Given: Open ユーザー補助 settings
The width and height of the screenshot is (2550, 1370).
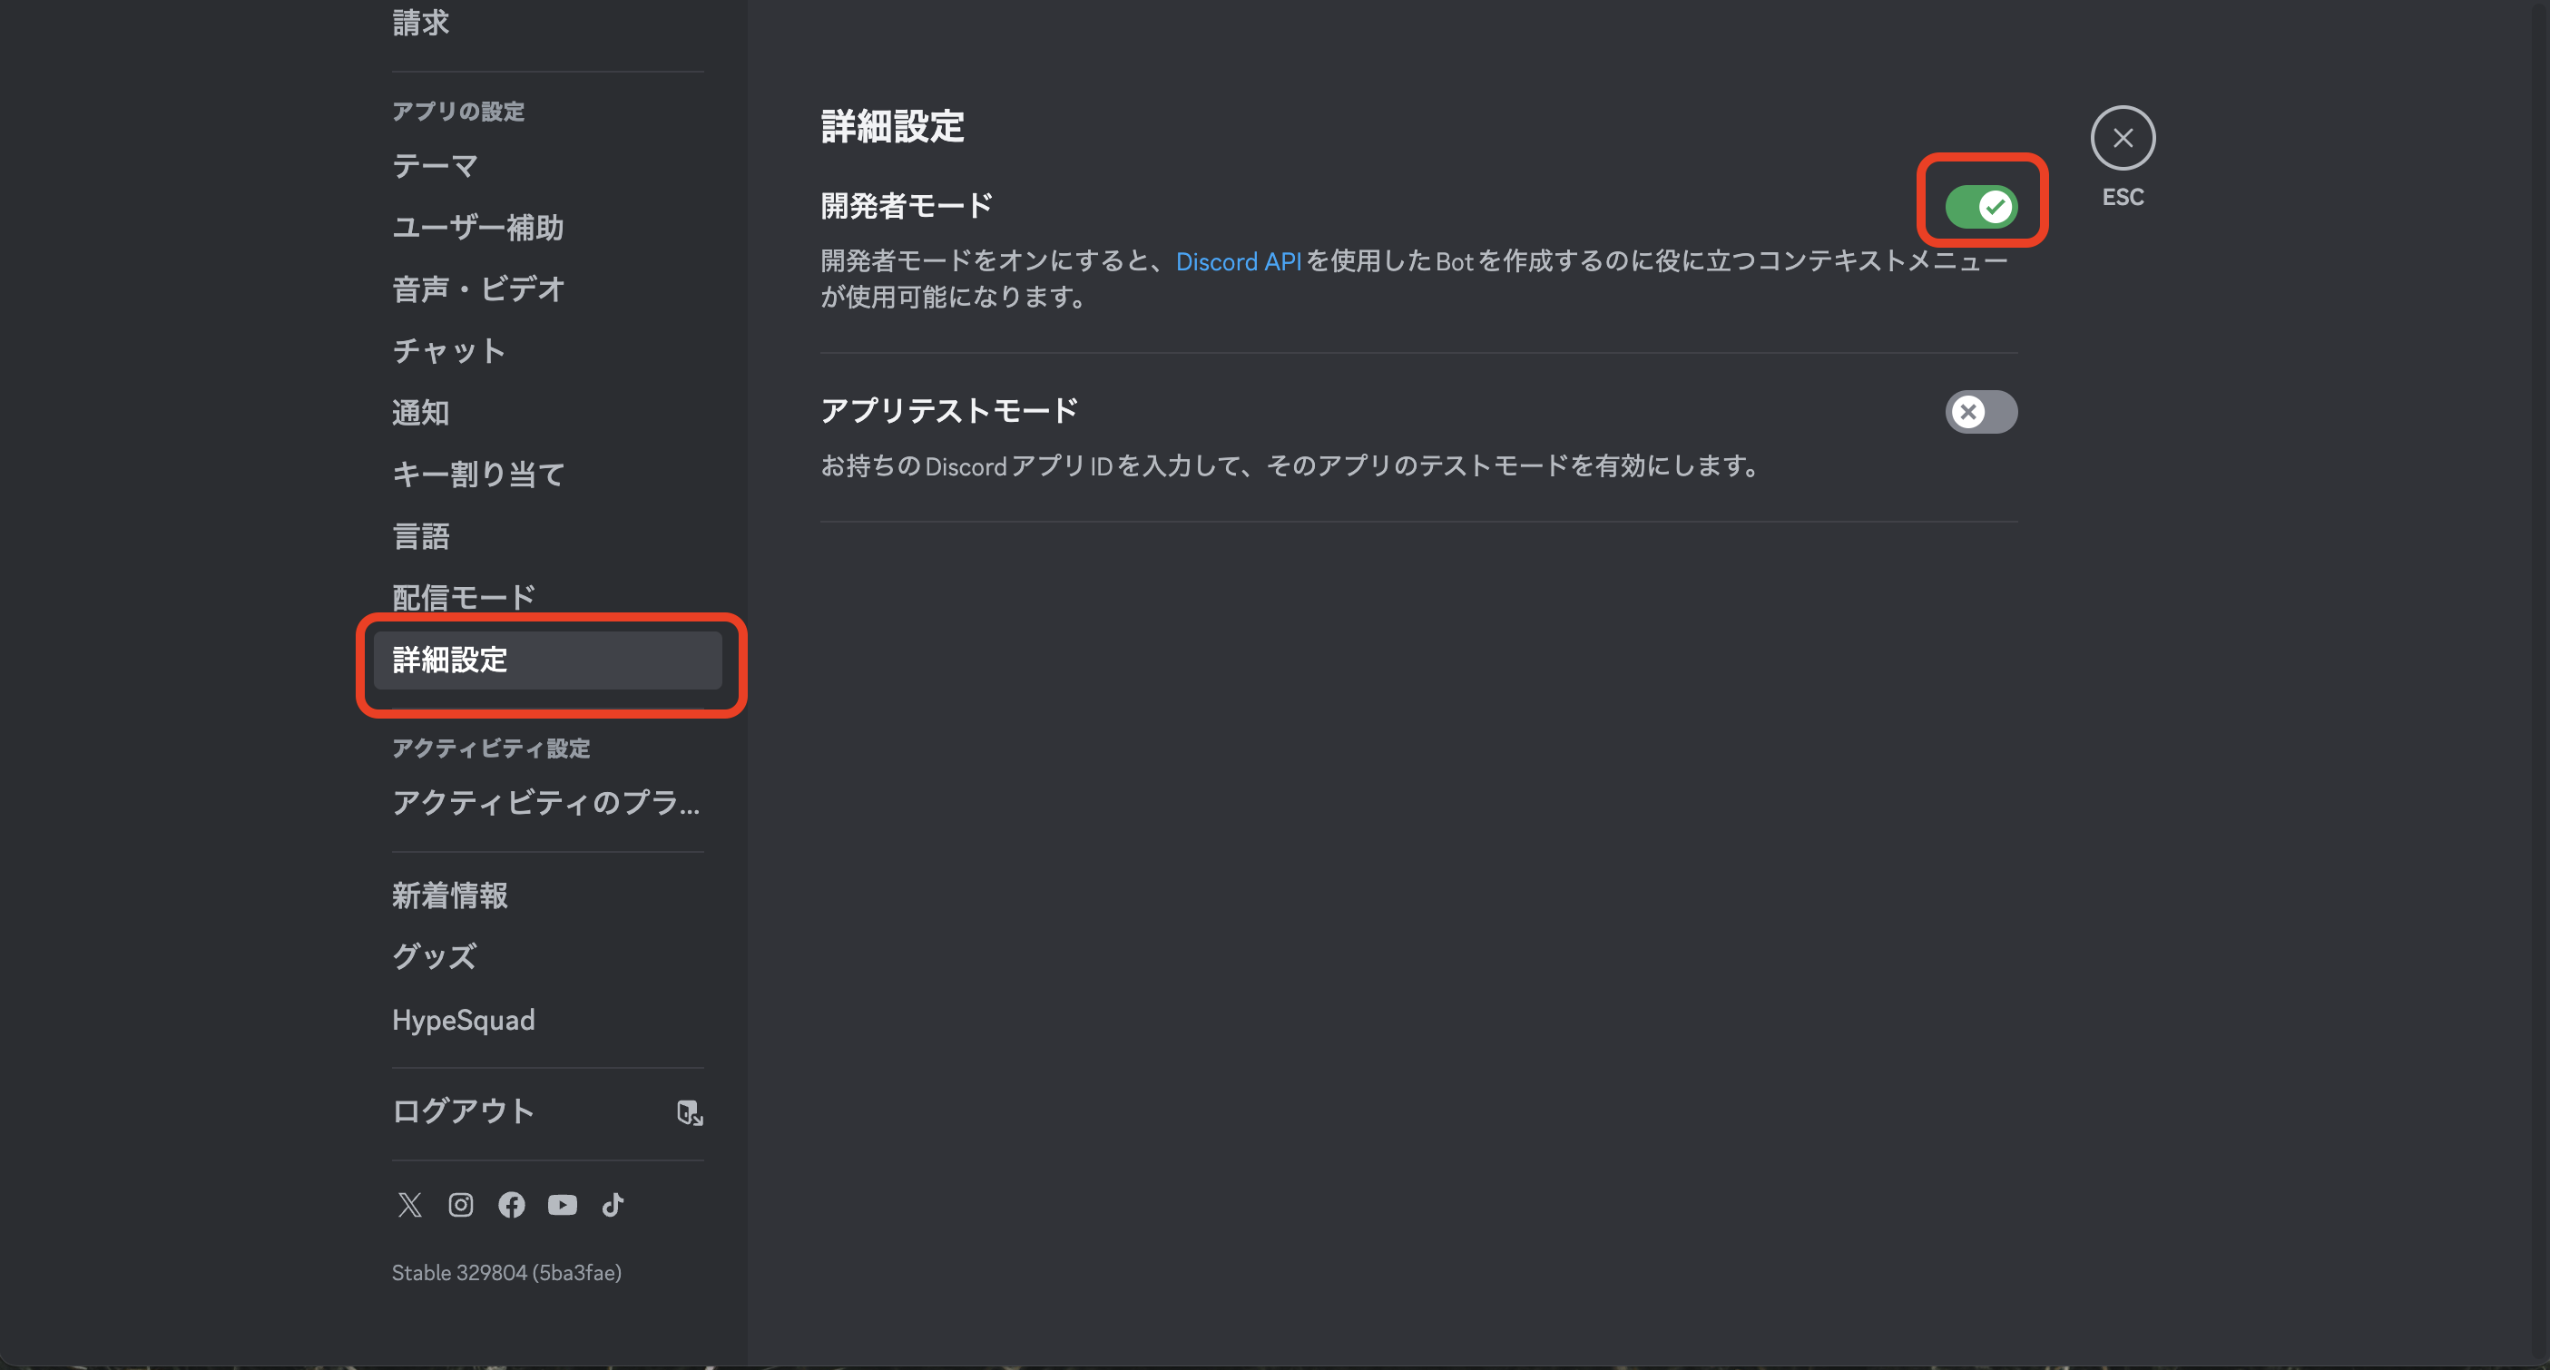Looking at the screenshot, I should [479, 226].
